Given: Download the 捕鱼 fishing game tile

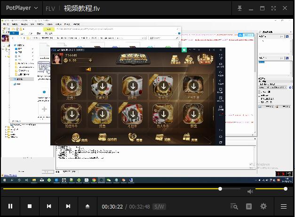Looking at the screenshot, I should click(x=102, y=114).
